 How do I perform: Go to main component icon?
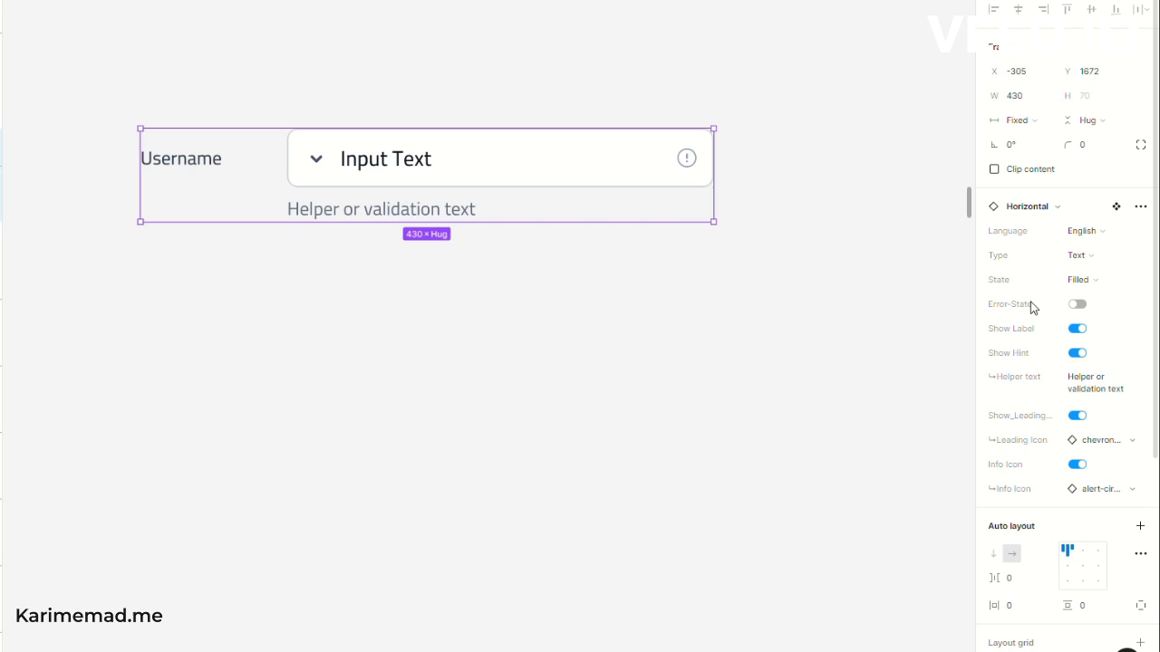(1116, 206)
